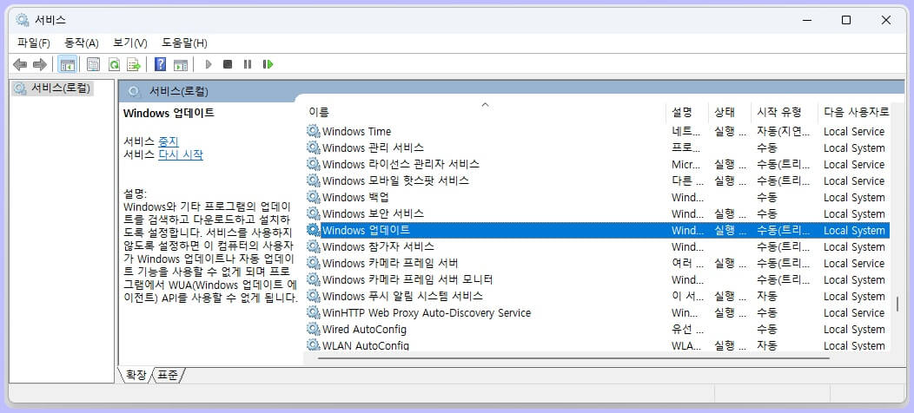
Task: Click the horizontal scrollbar of services list
Action: [573, 357]
